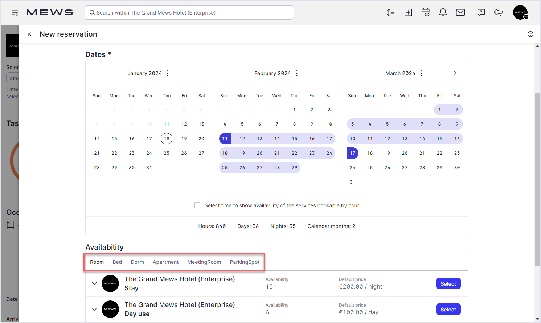Image resolution: width=541 pixels, height=323 pixels.
Task: Enable select time for hourly availability
Action: pyautogui.click(x=197, y=205)
